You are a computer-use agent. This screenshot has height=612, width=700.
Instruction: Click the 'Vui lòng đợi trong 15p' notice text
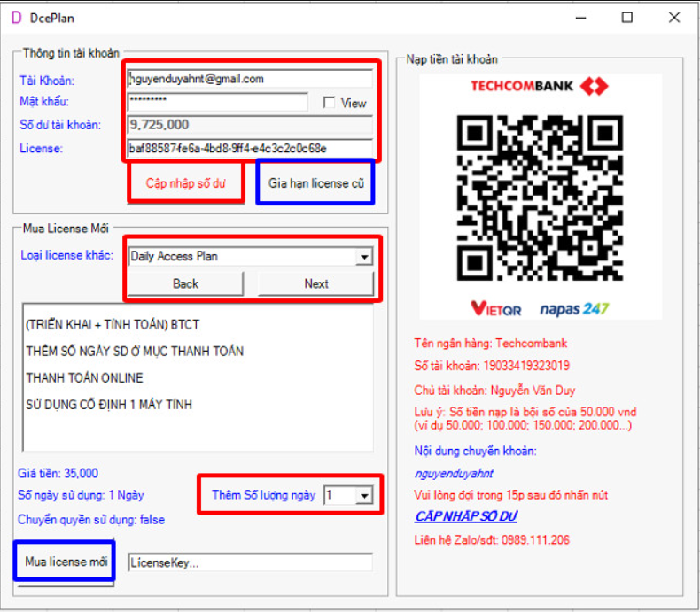pos(511,495)
